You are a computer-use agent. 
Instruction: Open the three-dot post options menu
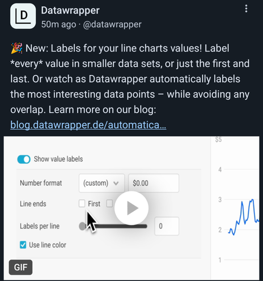(x=246, y=8)
